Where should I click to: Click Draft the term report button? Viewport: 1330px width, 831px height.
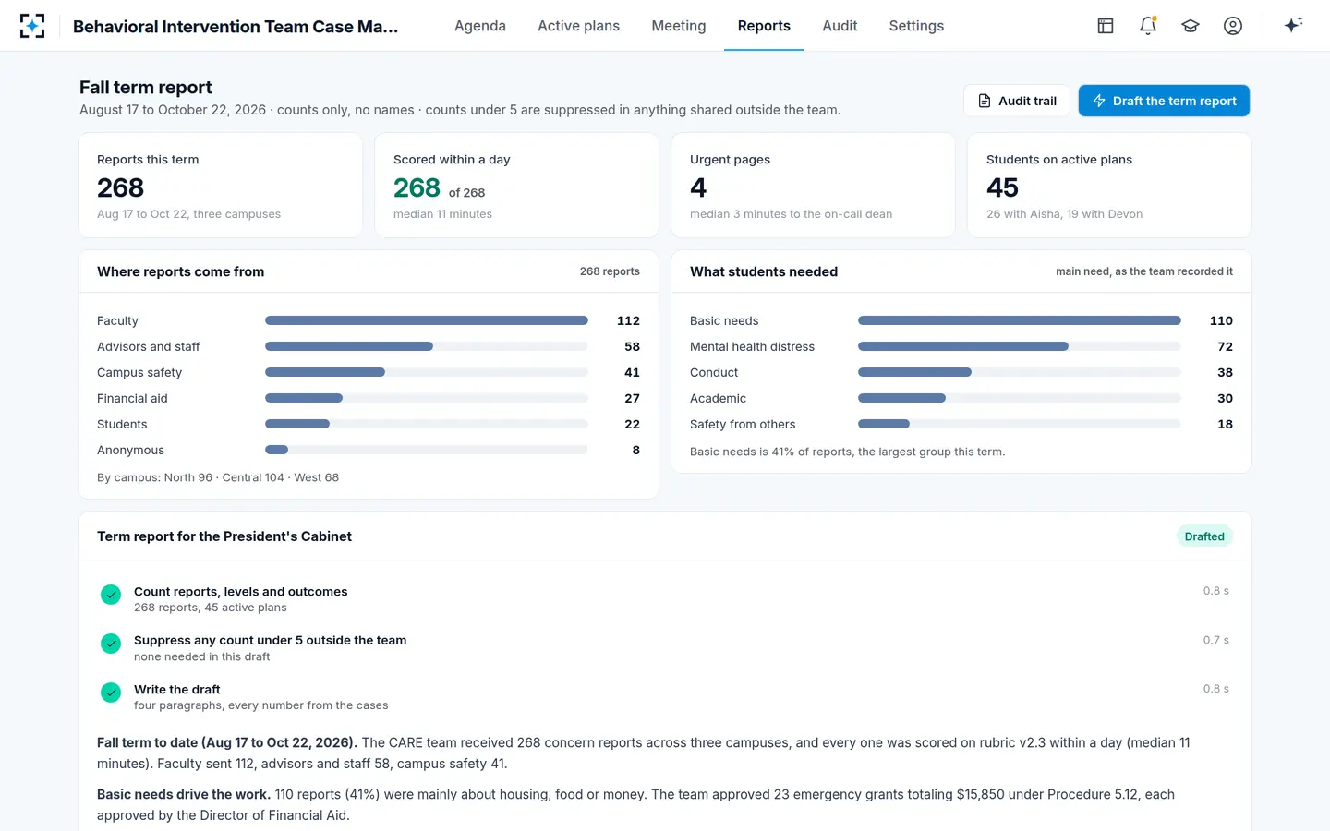(x=1164, y=101)
